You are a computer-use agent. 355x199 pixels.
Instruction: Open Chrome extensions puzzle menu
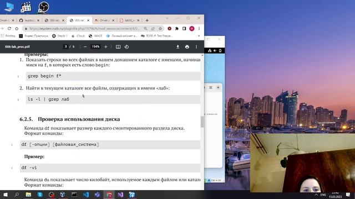(x=177, y=28)
